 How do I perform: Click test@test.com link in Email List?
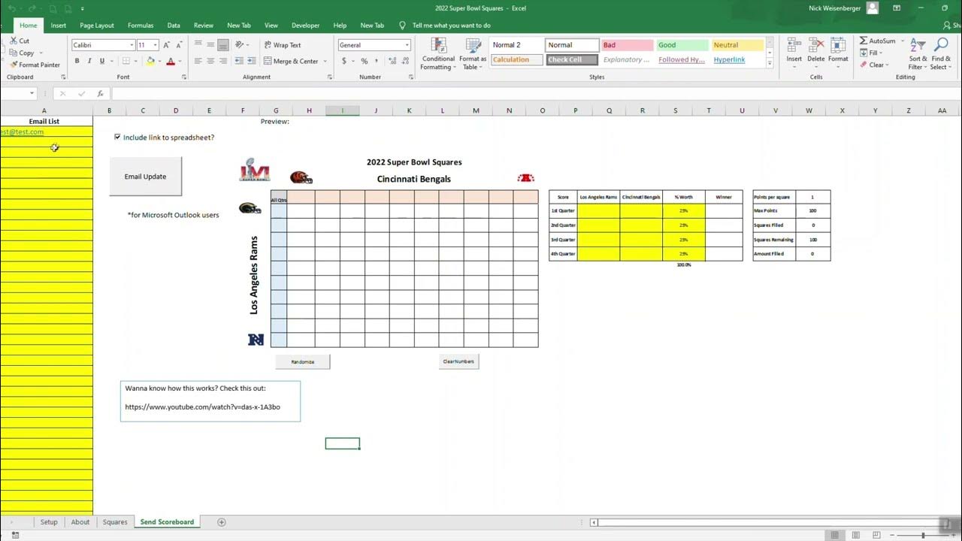(22, 132)
